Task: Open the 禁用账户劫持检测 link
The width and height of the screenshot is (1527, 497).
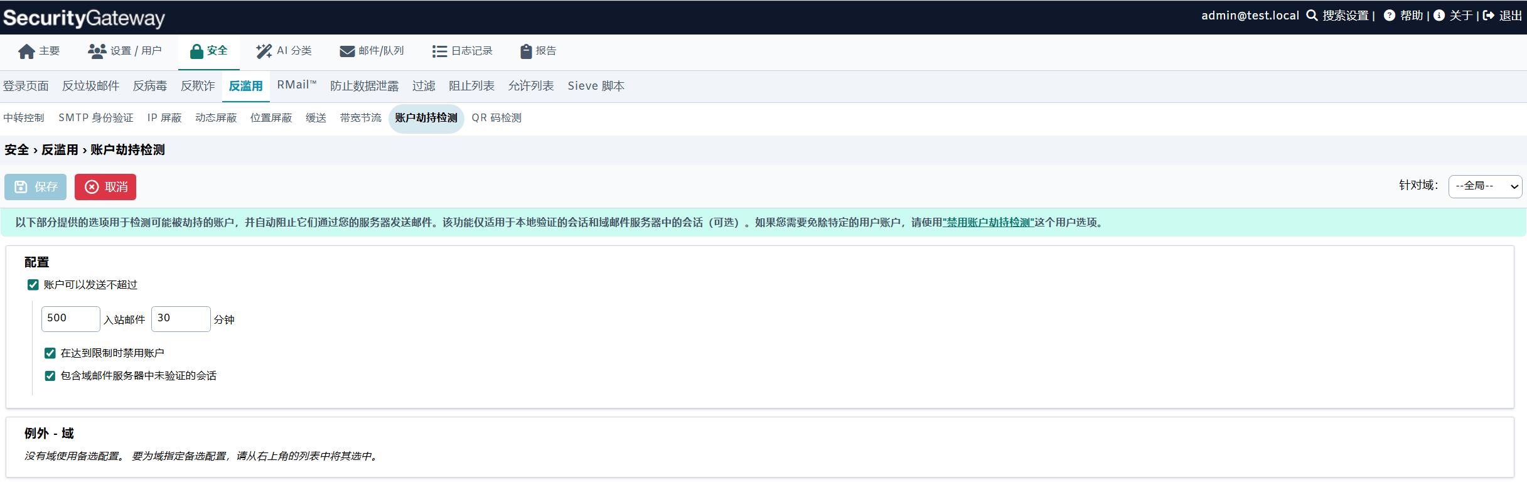Action: pyautogui.click(x=989, y=222)
